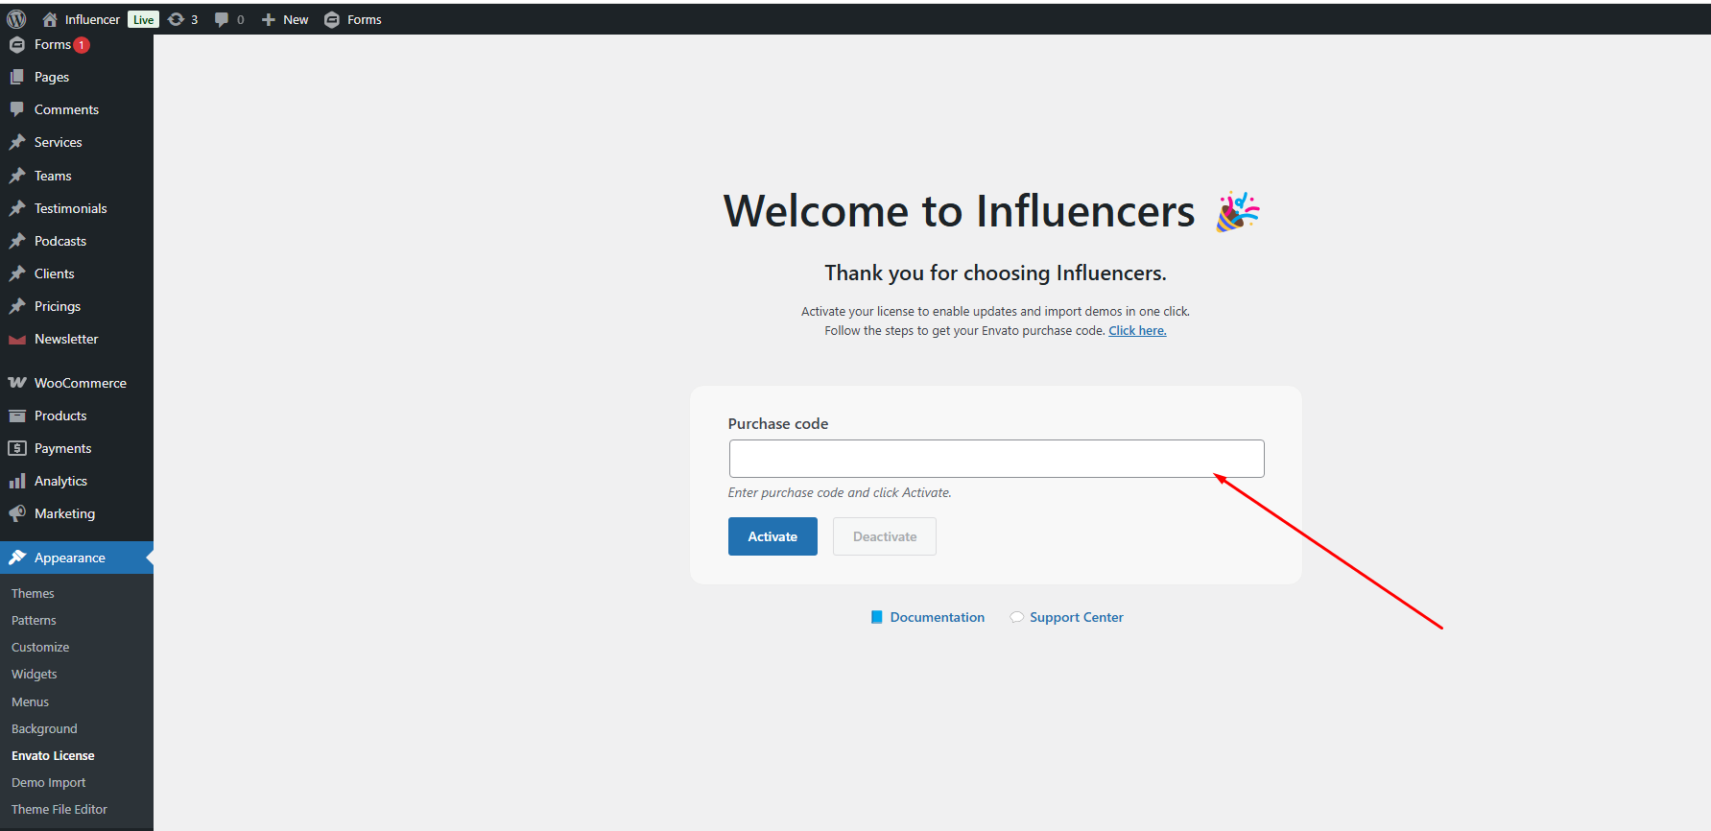Open WooCommerce from its W sidebar icon
Screen dimensions: 1711x831
coord(17,382)
